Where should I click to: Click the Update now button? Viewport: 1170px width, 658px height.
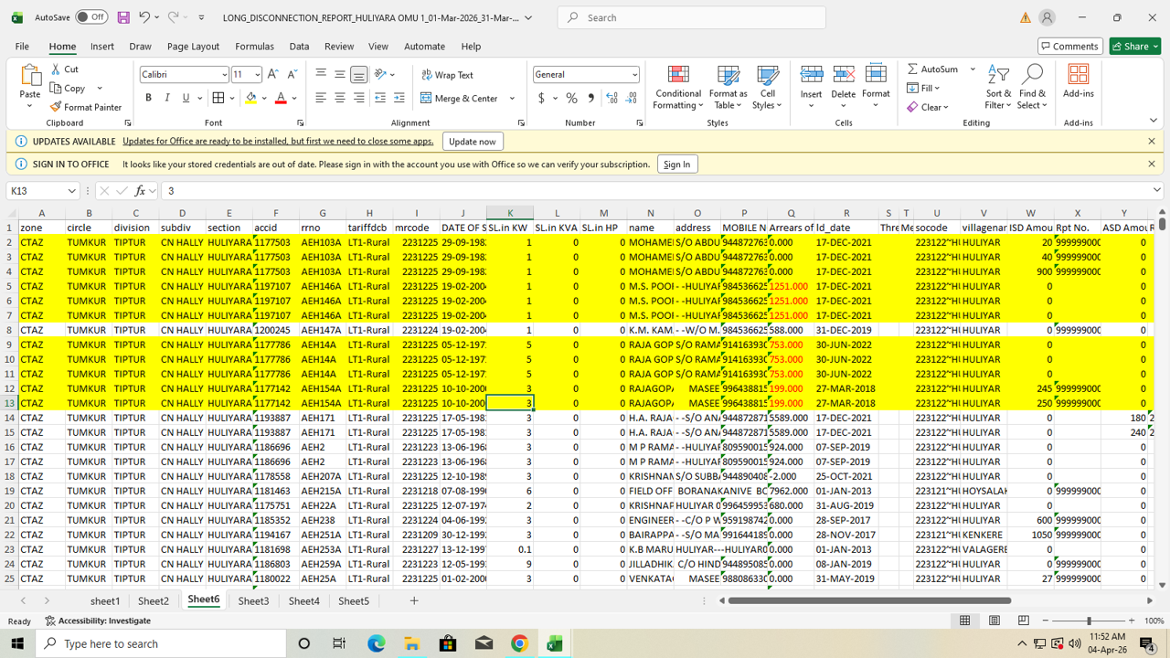click(472, 142)
